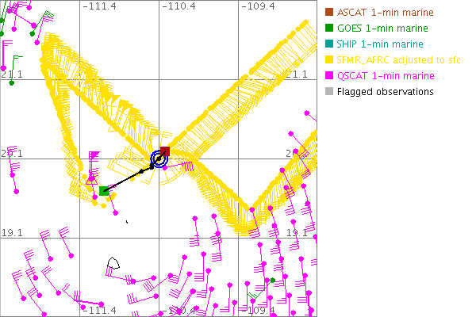Click the 19.1 latitude label on left

(x=15, y=233)
